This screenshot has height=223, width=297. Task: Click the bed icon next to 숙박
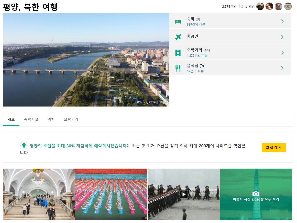click(178, 21)
